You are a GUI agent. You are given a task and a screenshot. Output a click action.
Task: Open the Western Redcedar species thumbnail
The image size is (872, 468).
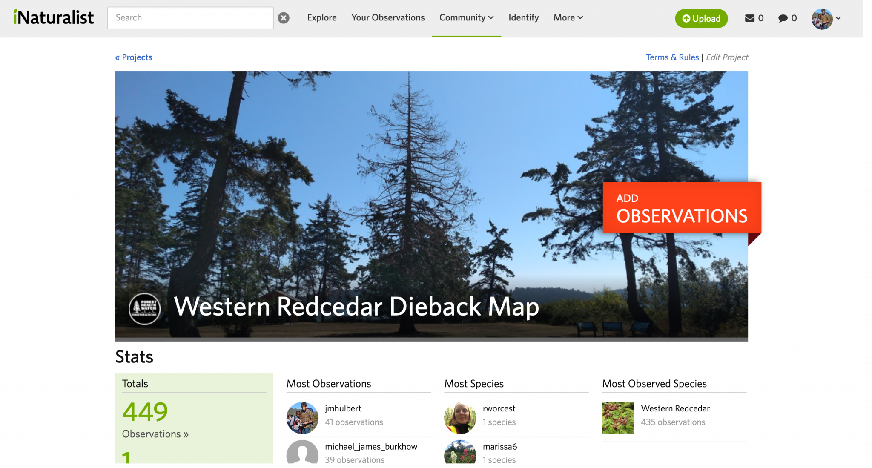pos(617,417)
